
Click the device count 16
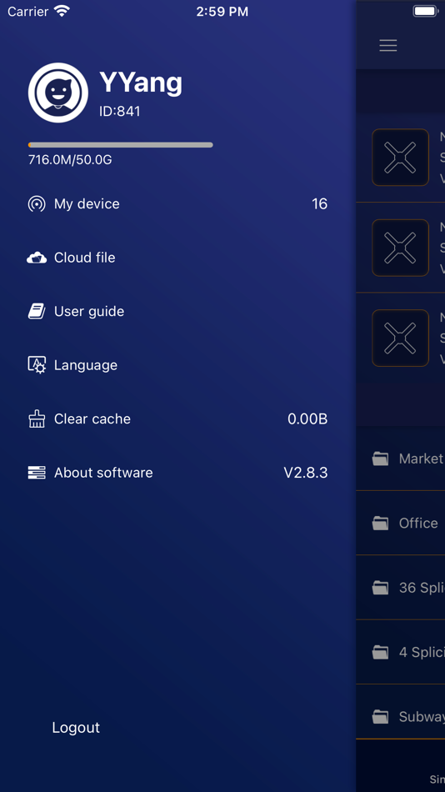pos(319,204)
